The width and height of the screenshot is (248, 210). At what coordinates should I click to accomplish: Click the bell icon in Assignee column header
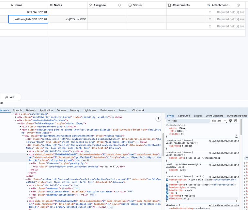tap(119, 5)
